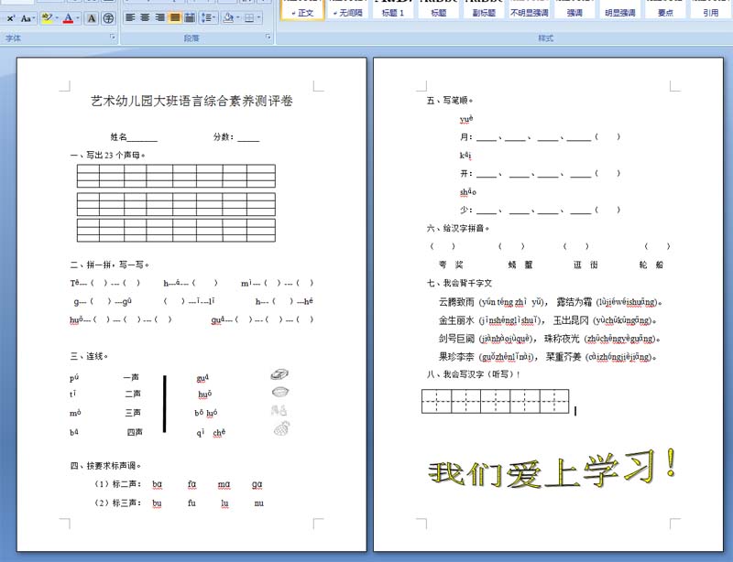Click the 分数 score blank line

[248, 139]
